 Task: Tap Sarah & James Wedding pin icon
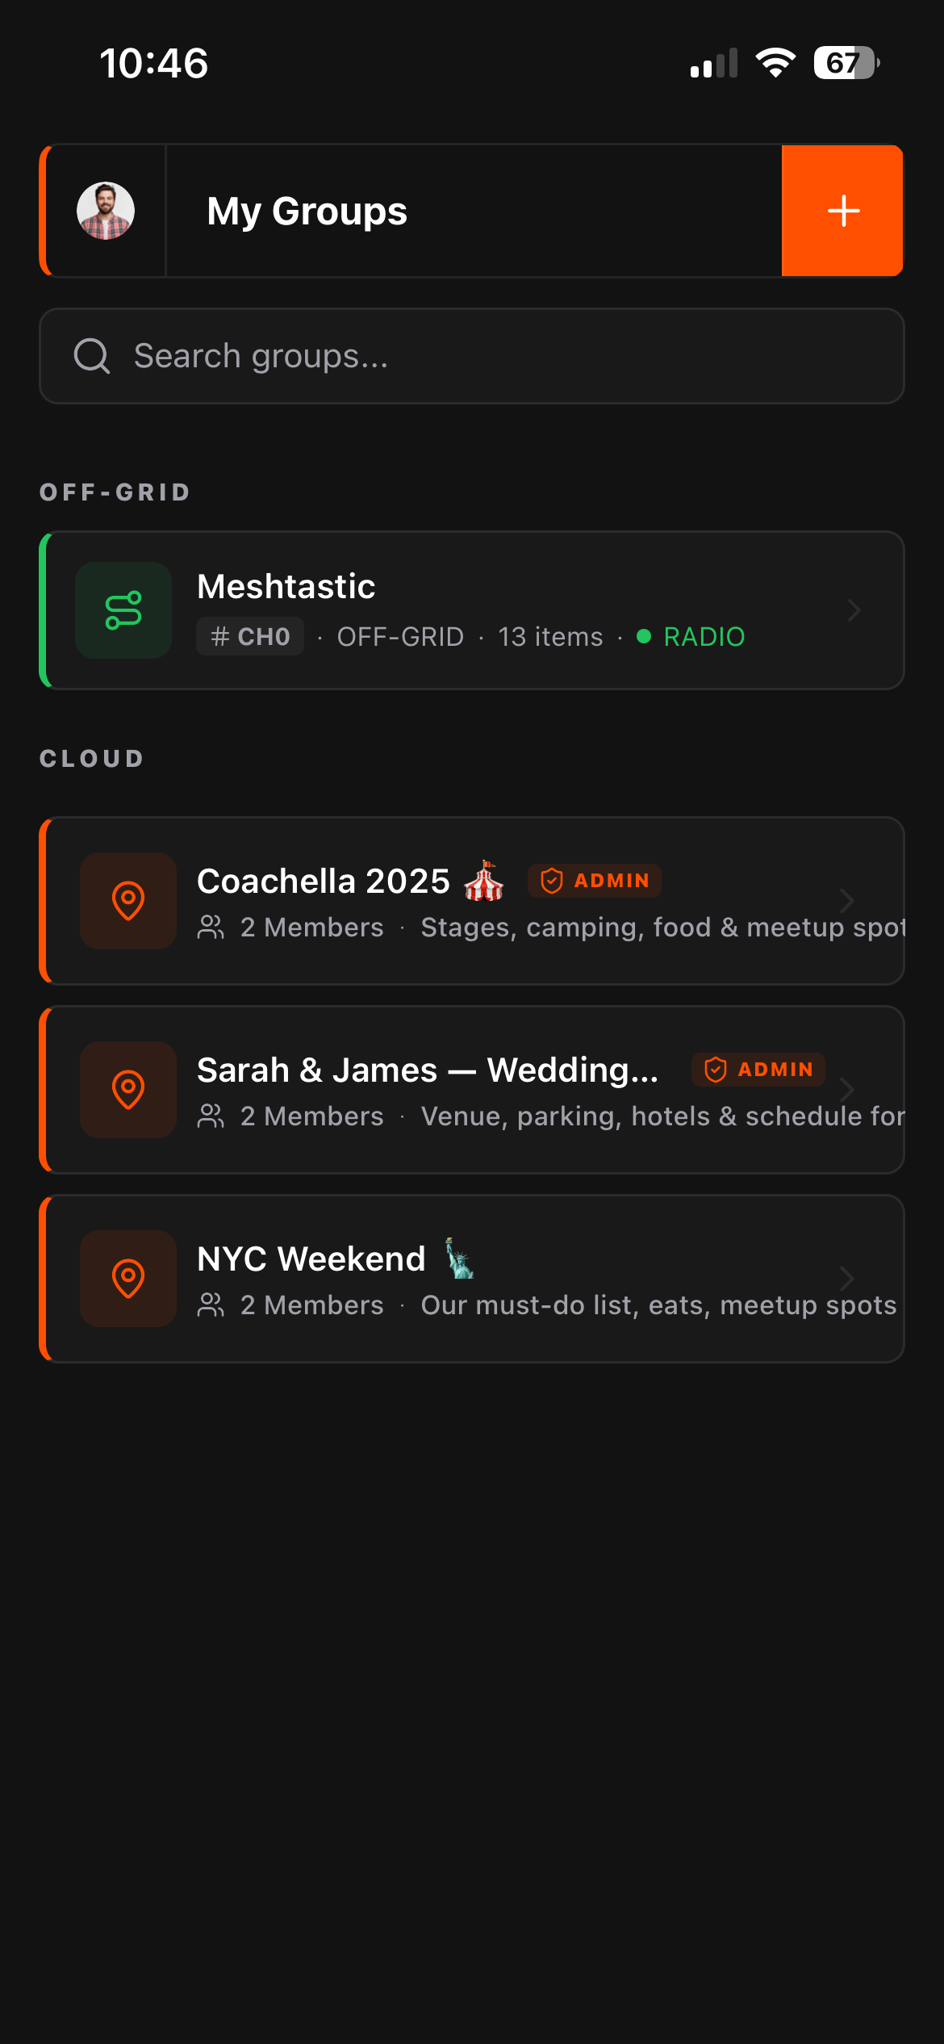pyautogui.click(x=128, y=1090)
